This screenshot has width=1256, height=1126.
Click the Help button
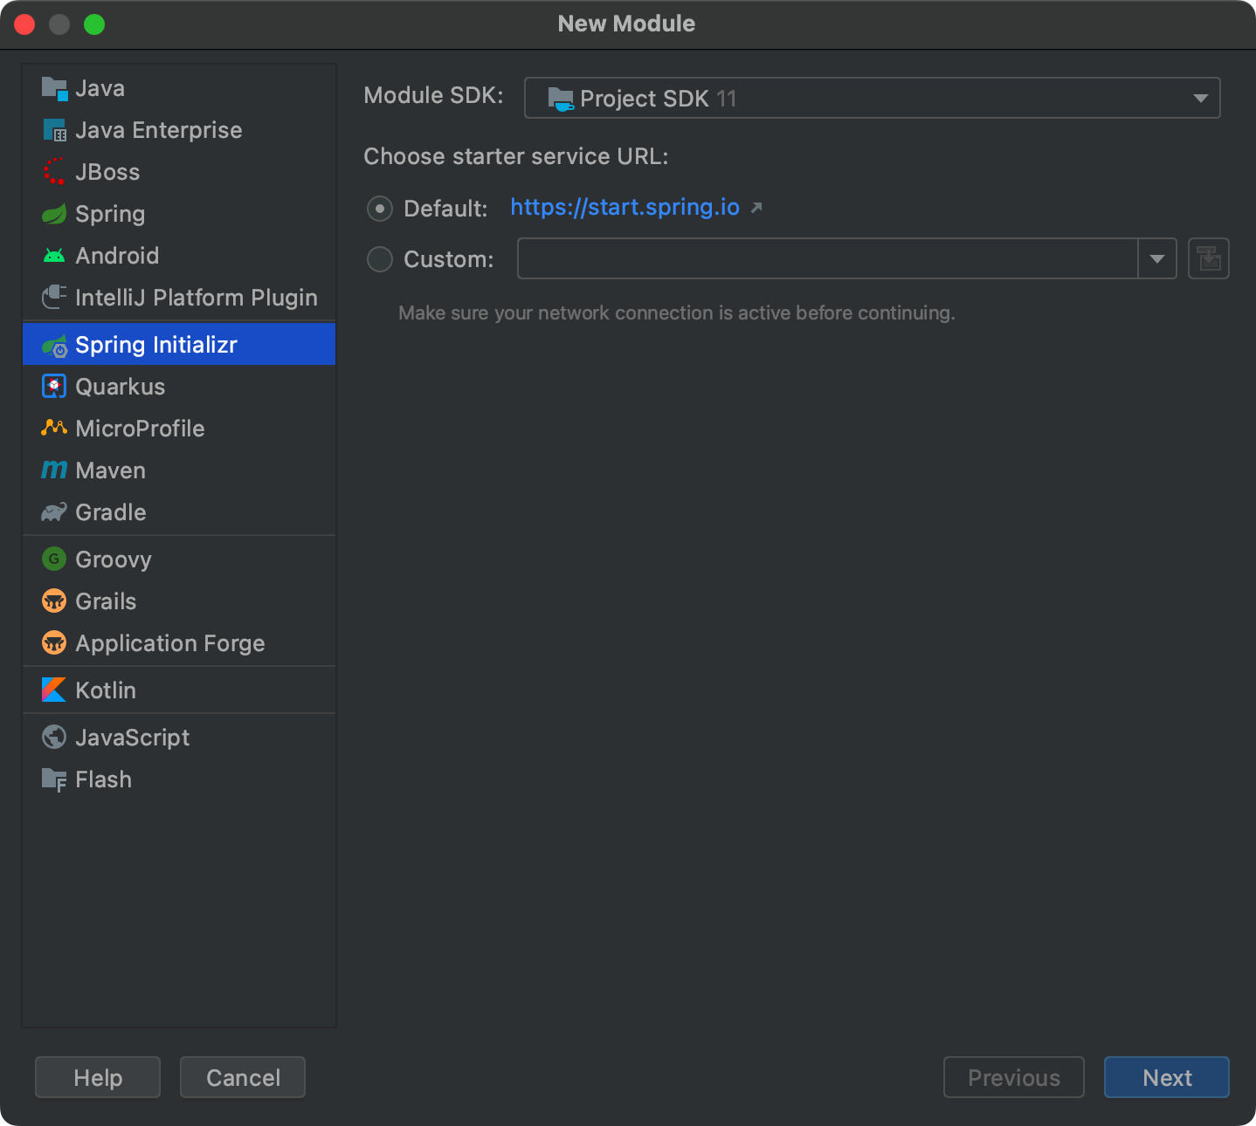[x=98, y=1077]
